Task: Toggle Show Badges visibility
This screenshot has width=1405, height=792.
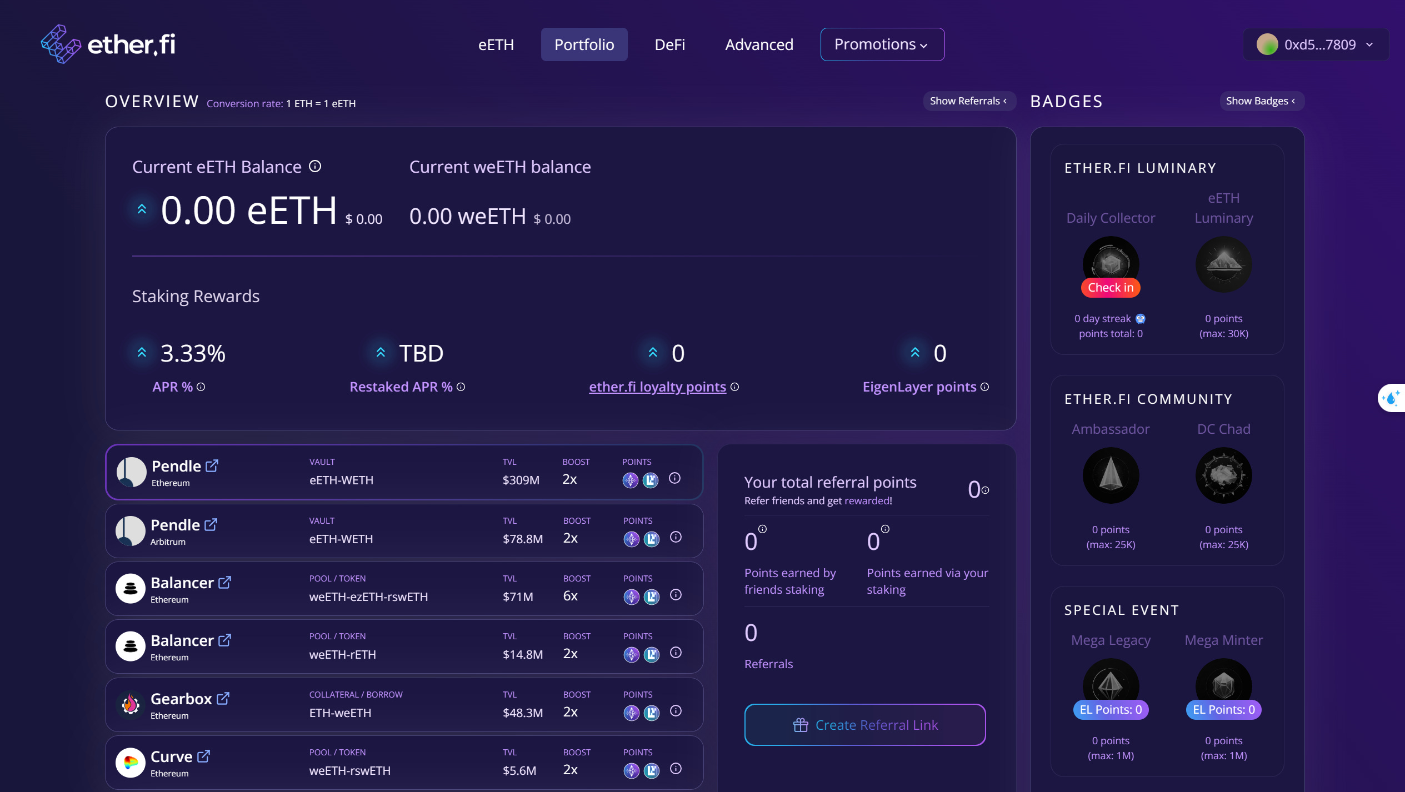Action: [1261, 101]
